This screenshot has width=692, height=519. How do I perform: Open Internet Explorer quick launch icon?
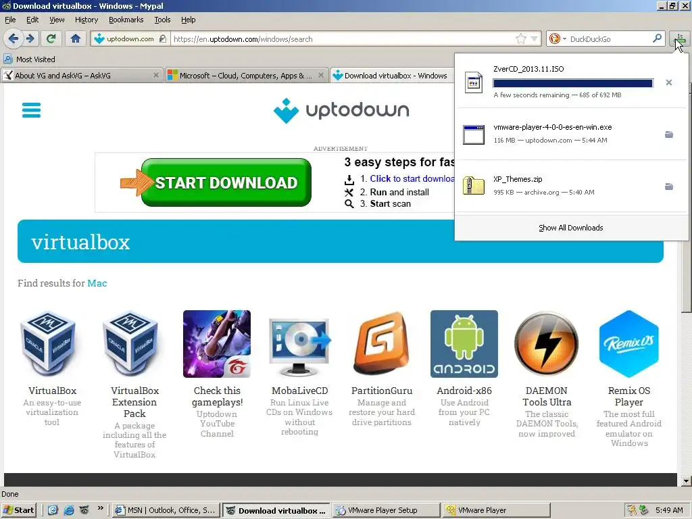(x=69, y=510)
